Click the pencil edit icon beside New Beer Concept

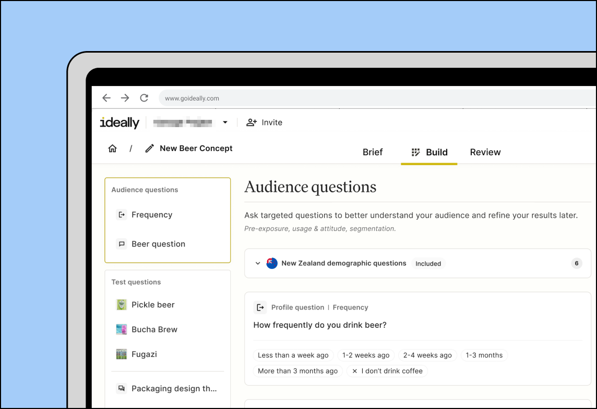point(149,148)
